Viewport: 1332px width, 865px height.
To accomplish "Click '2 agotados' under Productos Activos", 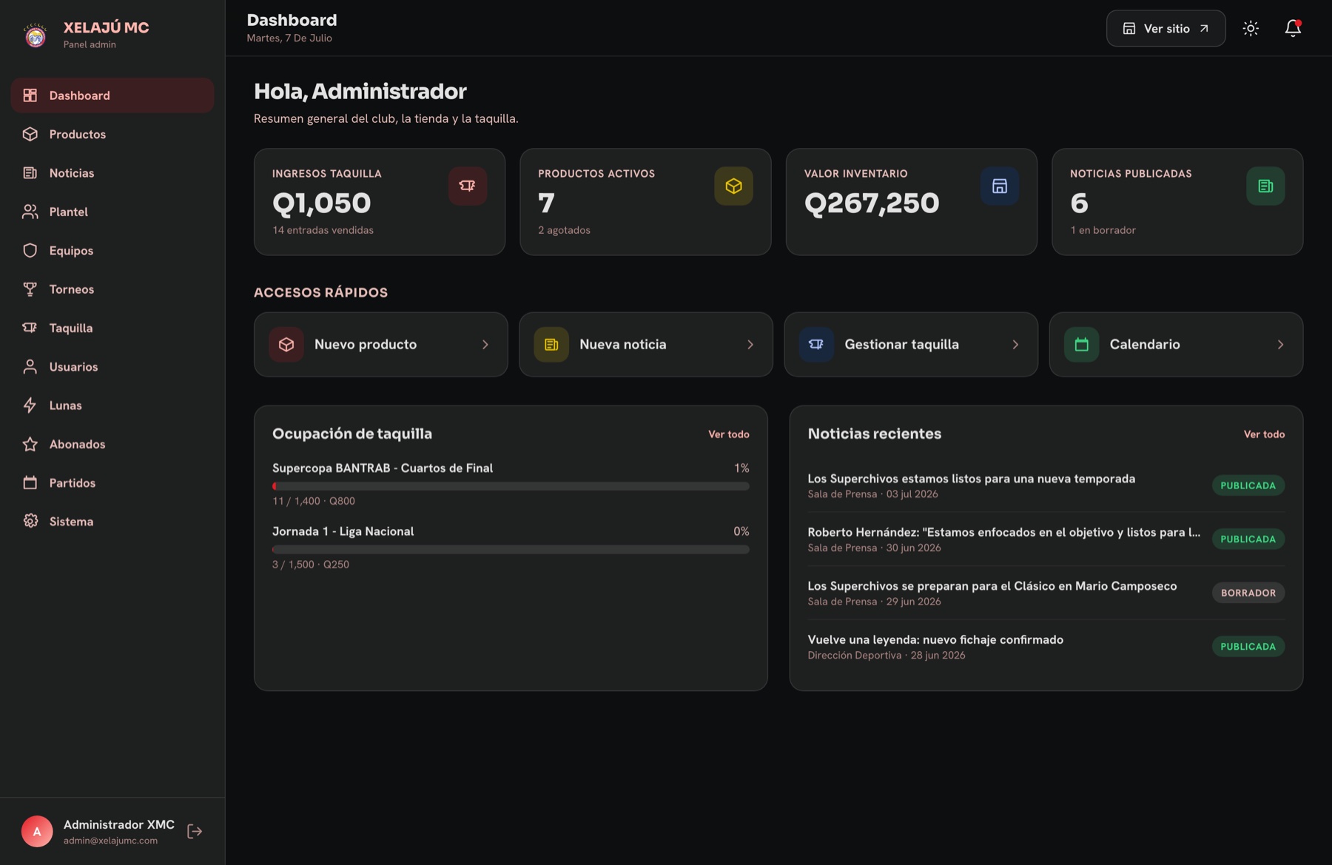I will click(564, 230).
